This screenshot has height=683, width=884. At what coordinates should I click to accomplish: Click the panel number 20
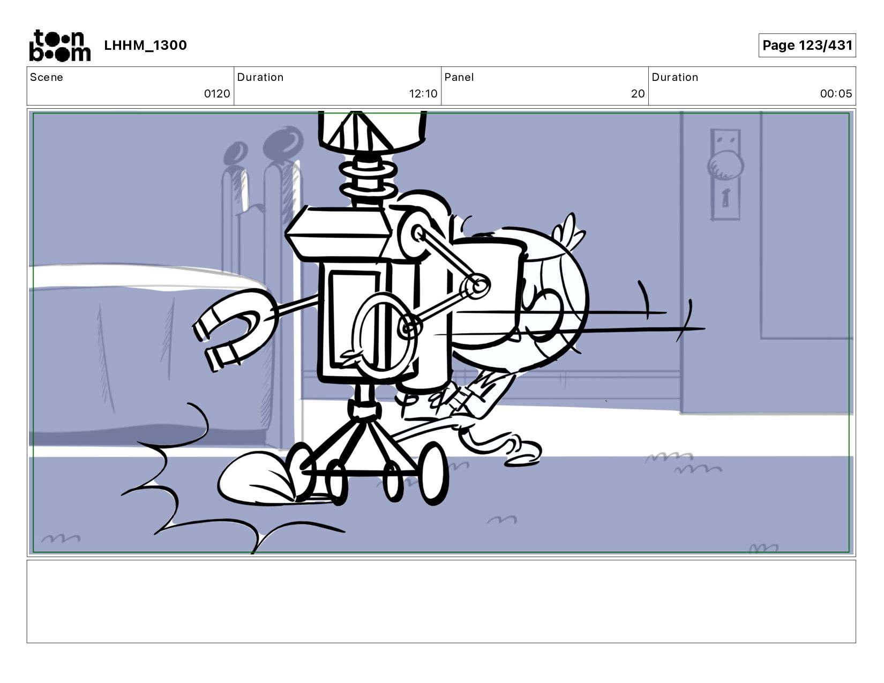pyautogui.click(x=638, y=94)
